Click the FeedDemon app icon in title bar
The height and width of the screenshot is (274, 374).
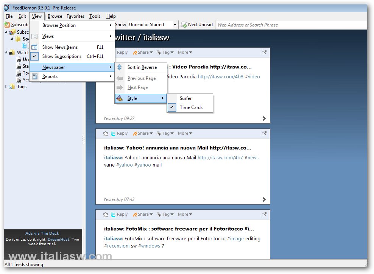[x=7, y=8]
